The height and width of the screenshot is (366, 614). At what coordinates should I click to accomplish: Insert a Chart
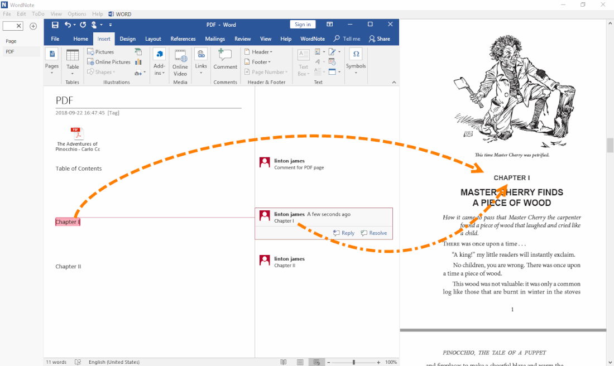click(138, 62)
